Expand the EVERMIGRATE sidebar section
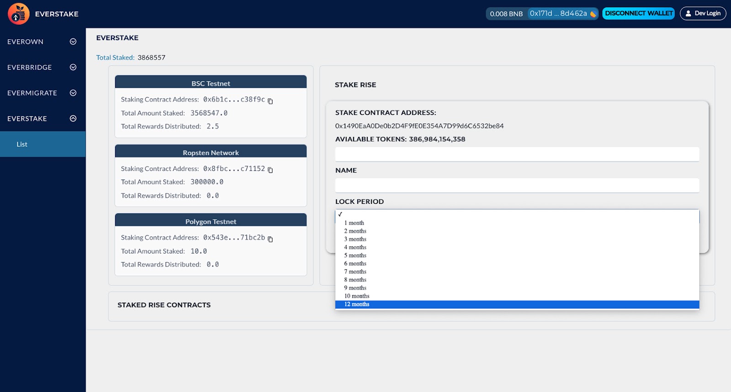Screen dimensions: 731x392 pyautogui.click(x=73, y=93)
